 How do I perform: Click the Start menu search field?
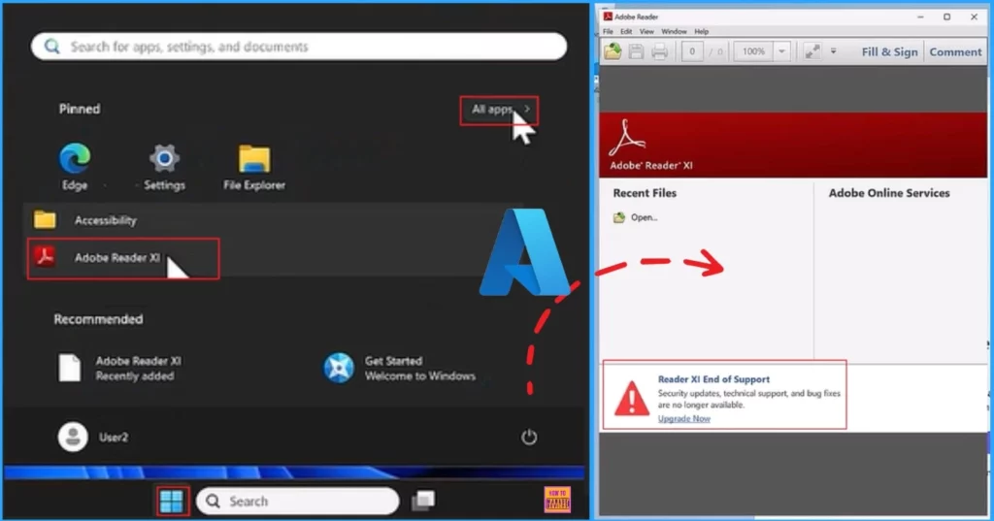point(299,47)
